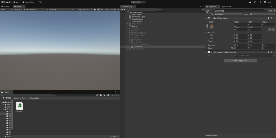The height and width of the screenshot is (138, 276).
Task: Click the cloud services icon
Action: pyautogui.click(x=250, y=2)
